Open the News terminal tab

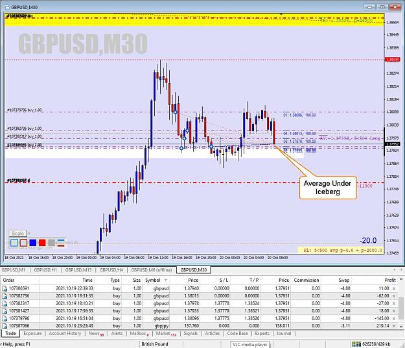(96, 334)
